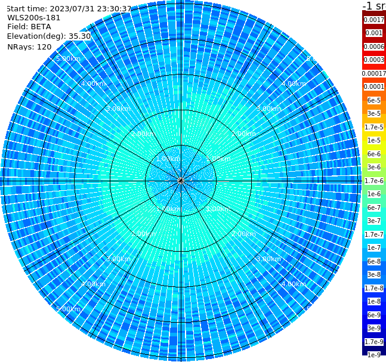Image resolution: width=386 pixels, height=362 pixels.
Task: Select the 3e-9 colorbar value
Action: click(x=374, y=328)
